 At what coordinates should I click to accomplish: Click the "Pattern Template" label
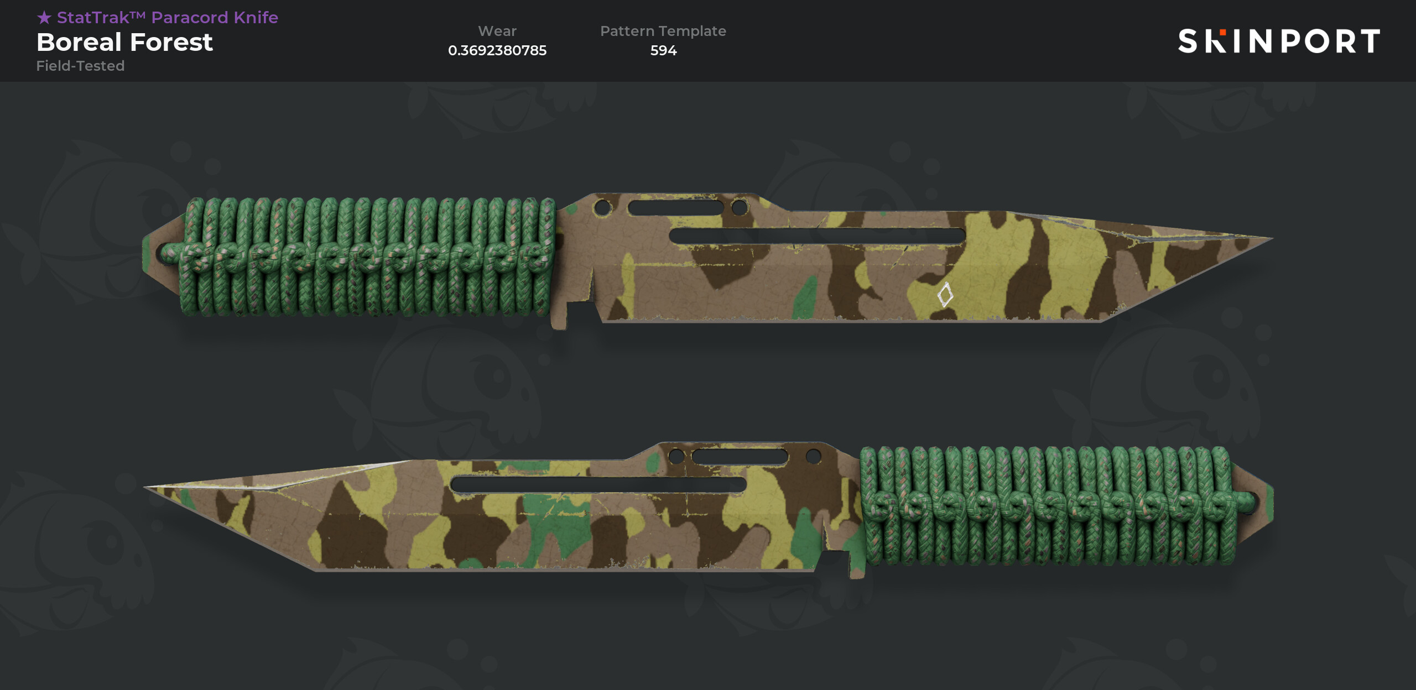pos(663,31)
